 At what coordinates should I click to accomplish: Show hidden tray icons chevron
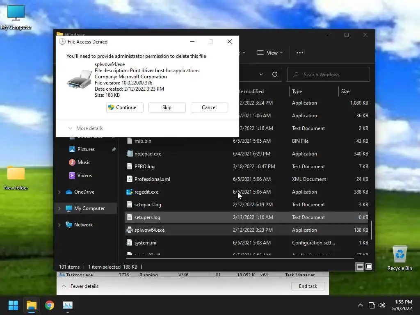(361, 305)
